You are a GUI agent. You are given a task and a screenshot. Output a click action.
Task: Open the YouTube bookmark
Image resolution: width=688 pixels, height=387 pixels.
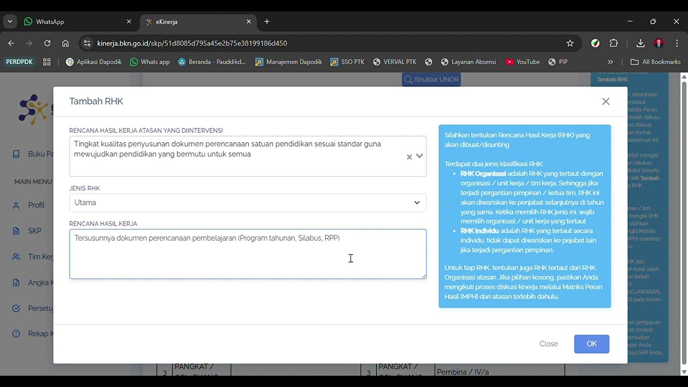[522, 62]
